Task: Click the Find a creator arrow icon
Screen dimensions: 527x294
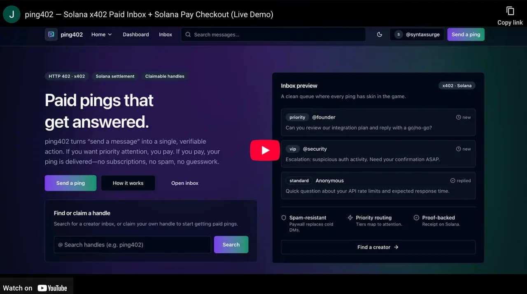Action: pos(396,247)
